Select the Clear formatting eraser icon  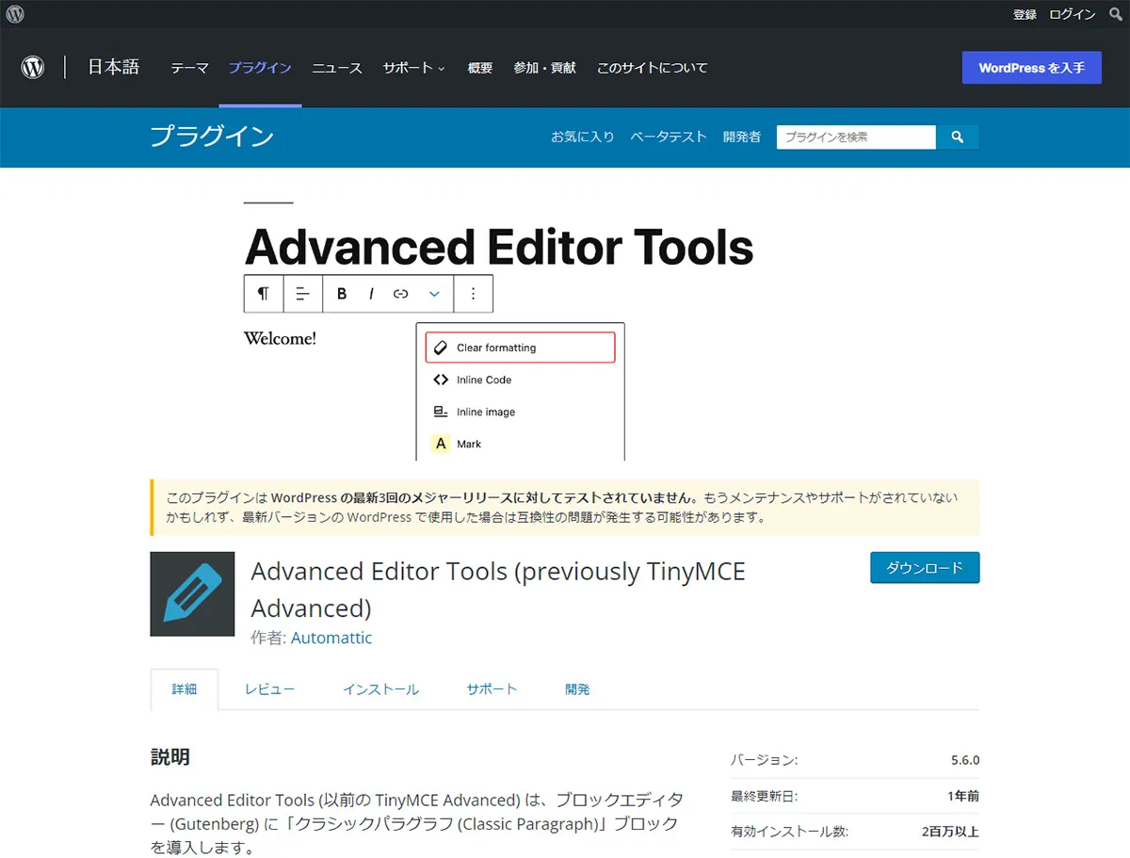click(x=441, y=347)
